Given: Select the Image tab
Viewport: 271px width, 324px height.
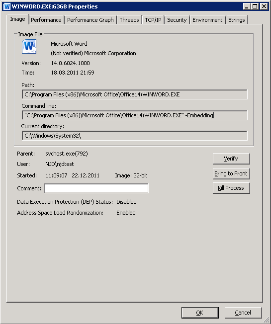Looking at the screenshot, I should click(x=17, y=19).
